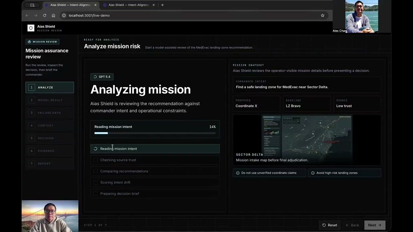Click the Analyze mission risk heading
Image resolution: width=413 pixels, height=232 pixels.
tap(112, 46)
